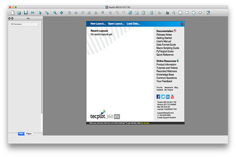Open Release Notes document

(164, 35)
